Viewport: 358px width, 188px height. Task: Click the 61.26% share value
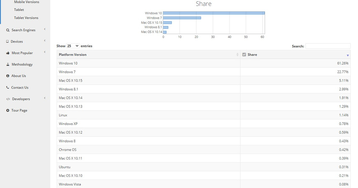click(343, 63)
